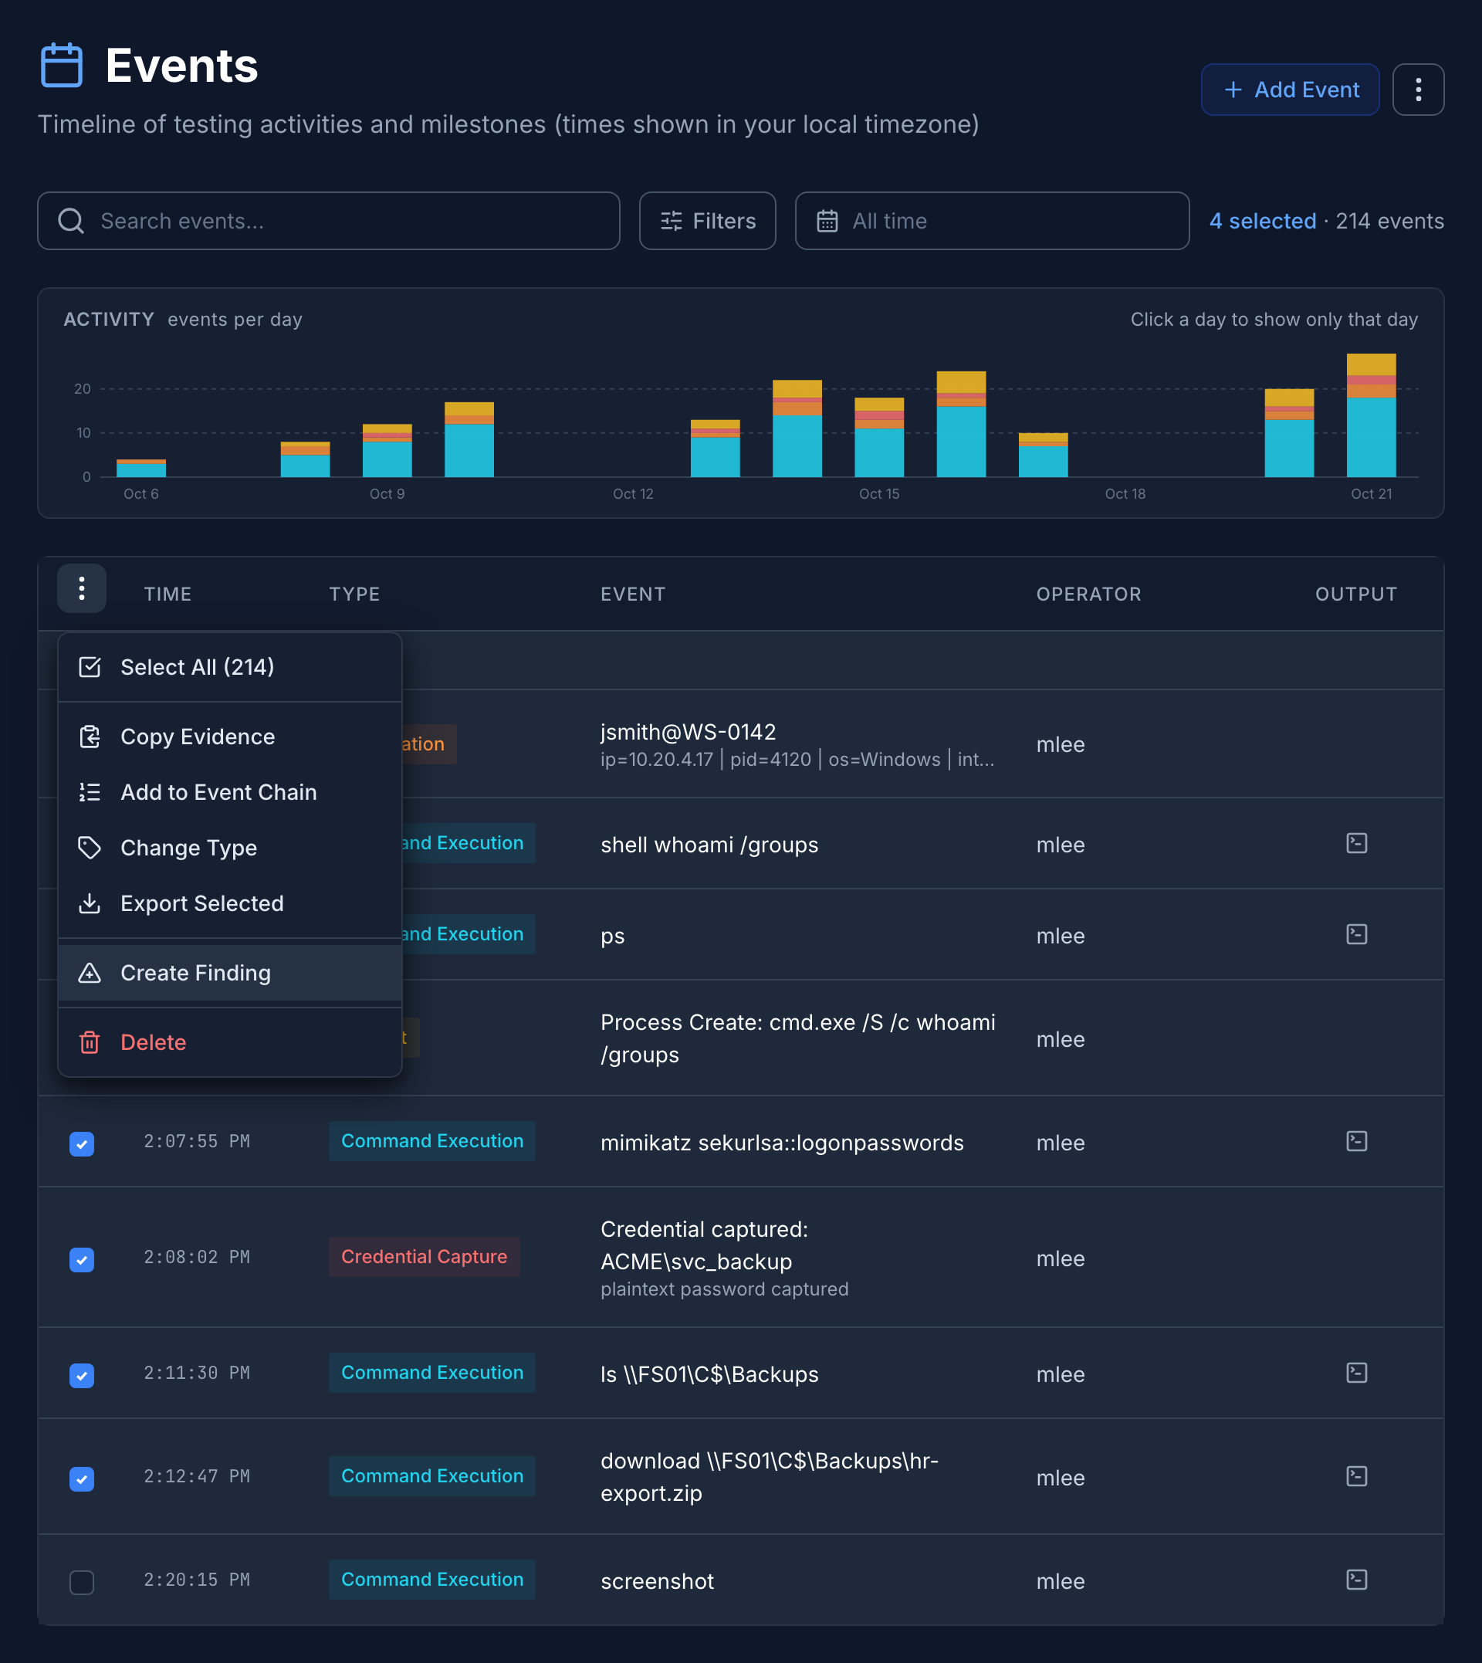The width and height of the screenshot is (1482, 1663).
Task: Choose Export Selected from menu
Action: coord(229,903)
